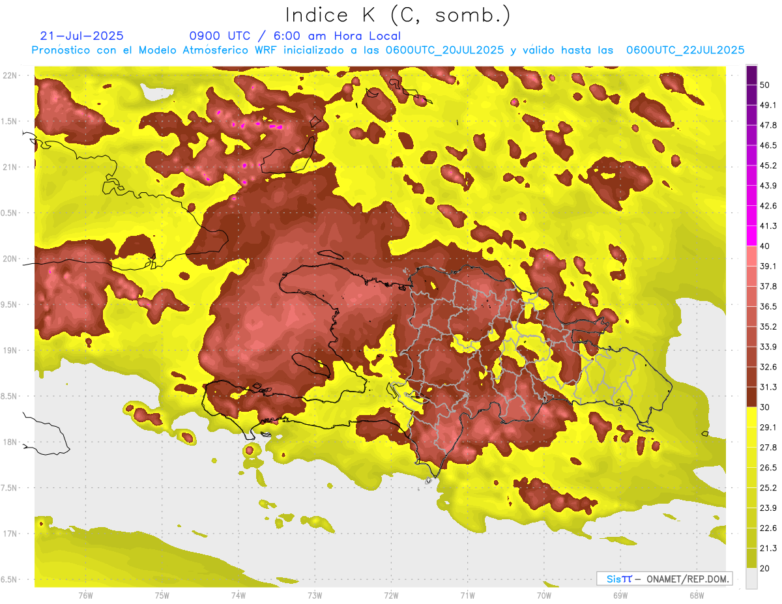
Task: Click the colorbar value "50"
Action: click(x=766, y=85)
